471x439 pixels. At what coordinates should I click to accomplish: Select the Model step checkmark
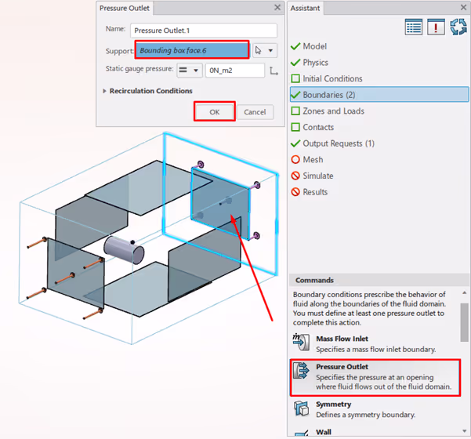[x=295, y=46]
